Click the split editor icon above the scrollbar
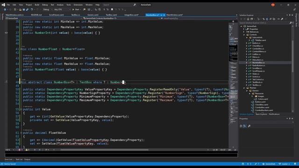The width and height of the screenshot is (299, 168). (x=233, y=21)
